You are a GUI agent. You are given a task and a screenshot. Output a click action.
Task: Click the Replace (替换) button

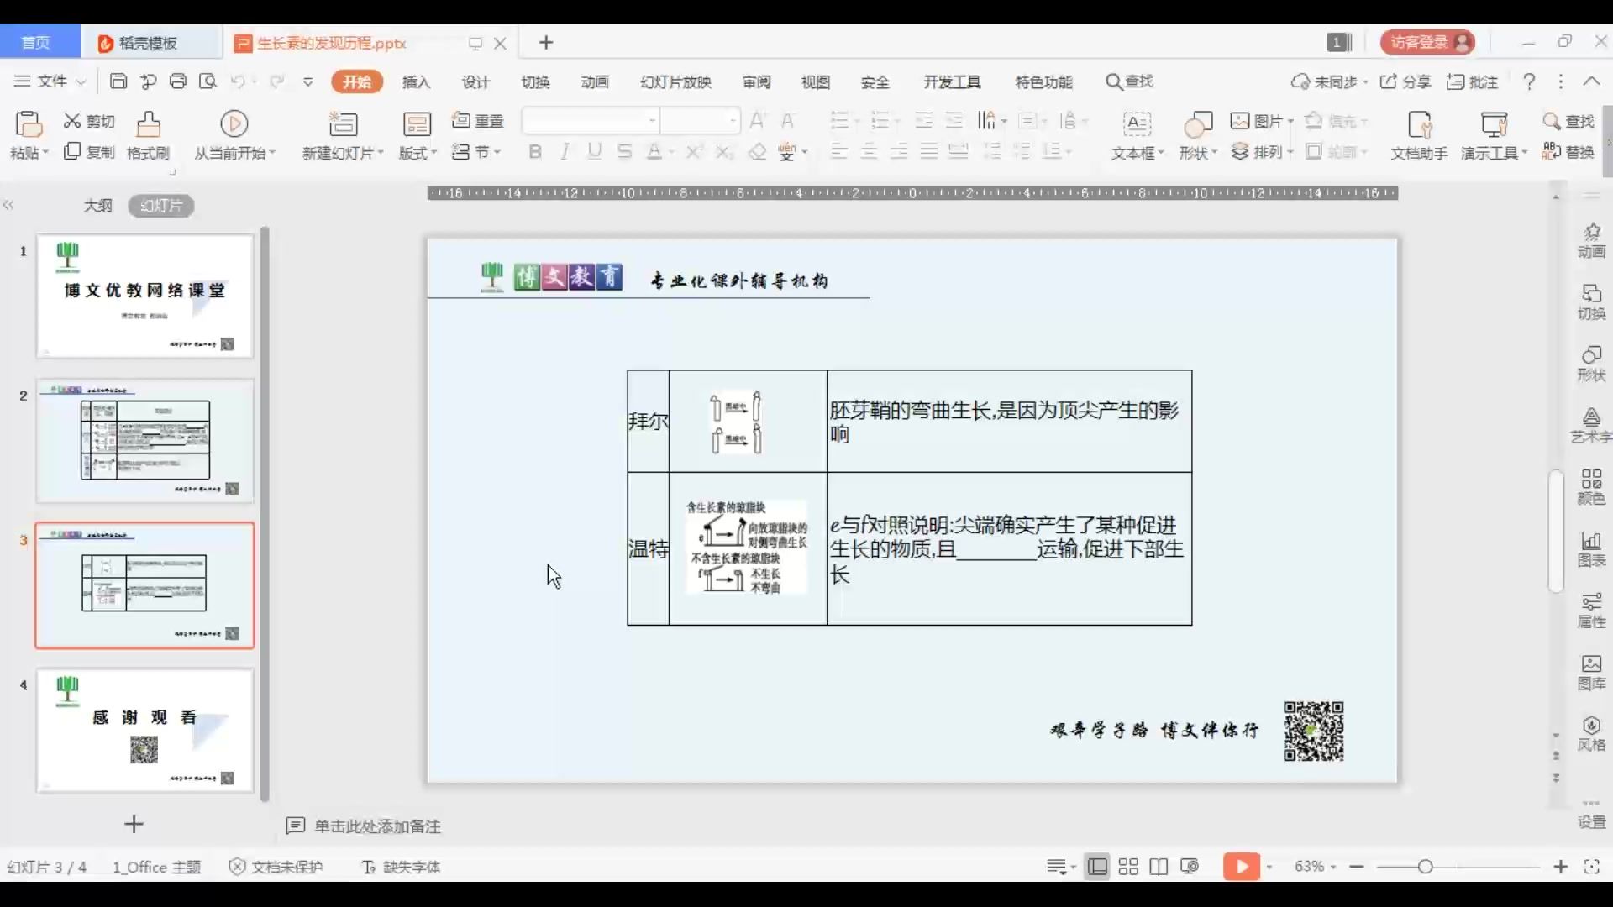point(1568,152)
